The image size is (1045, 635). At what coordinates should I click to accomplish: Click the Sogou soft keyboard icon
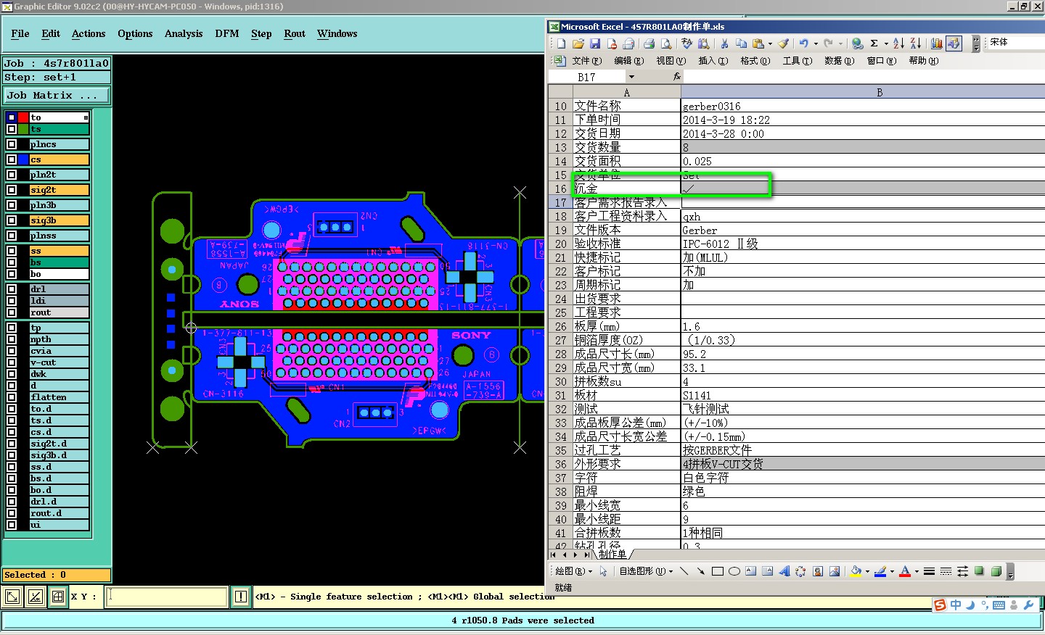click(x=999, y=605)
